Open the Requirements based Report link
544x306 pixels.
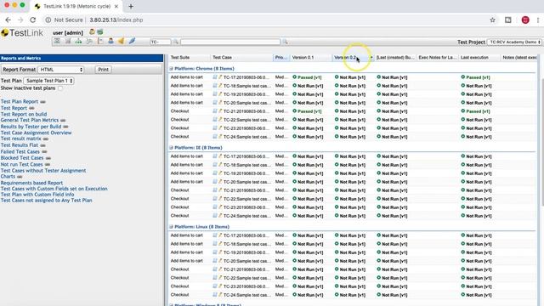31,183
